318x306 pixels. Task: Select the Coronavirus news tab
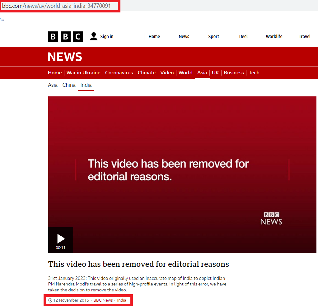119,72
